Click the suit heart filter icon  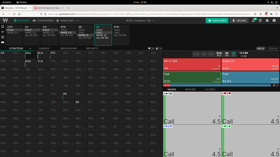pos(149,49)
